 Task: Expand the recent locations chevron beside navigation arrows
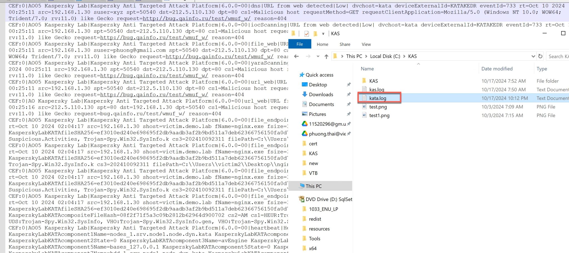(318, 56)
